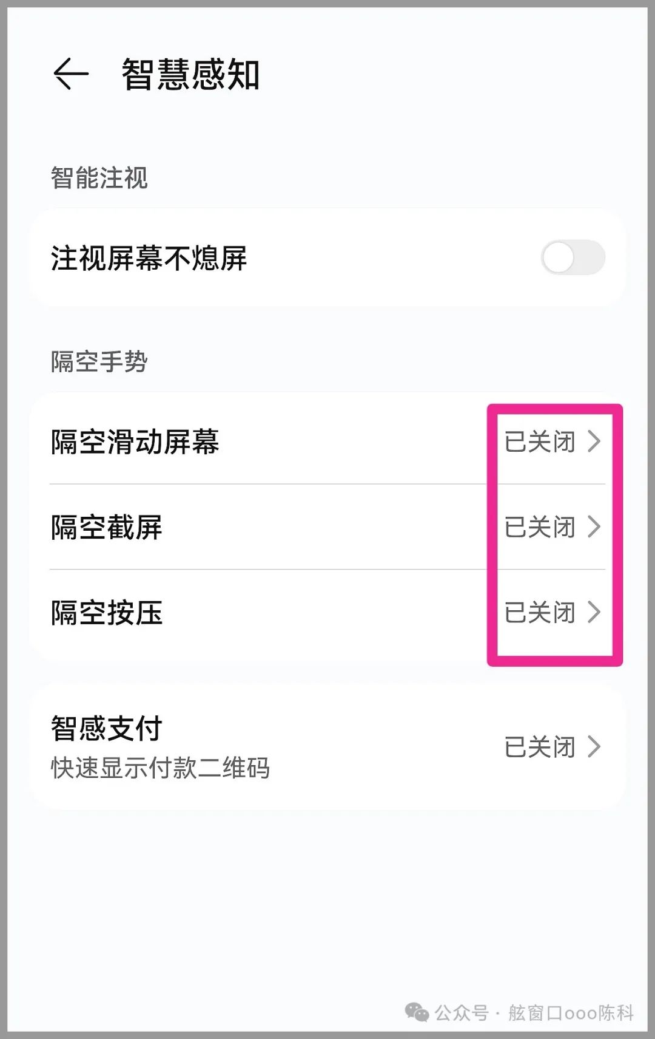Open 隔空按压 setting

click(107, 613)
